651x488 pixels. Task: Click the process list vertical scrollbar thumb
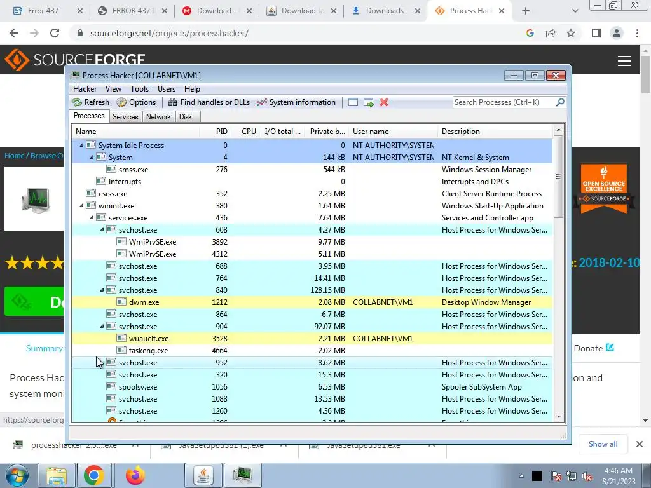click(x=558, y=177)
